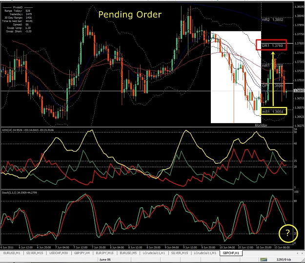Click the current price tag on price axis

(299, 91)
